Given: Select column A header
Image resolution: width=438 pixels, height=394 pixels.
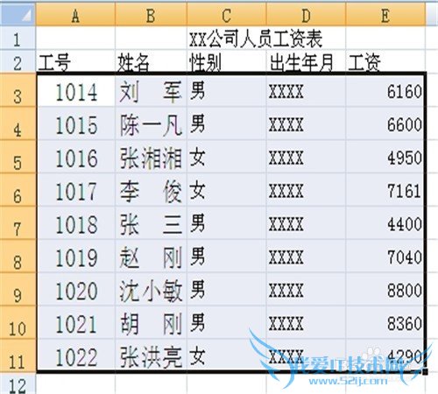Looking at the screenshot, I should (75, 14).
